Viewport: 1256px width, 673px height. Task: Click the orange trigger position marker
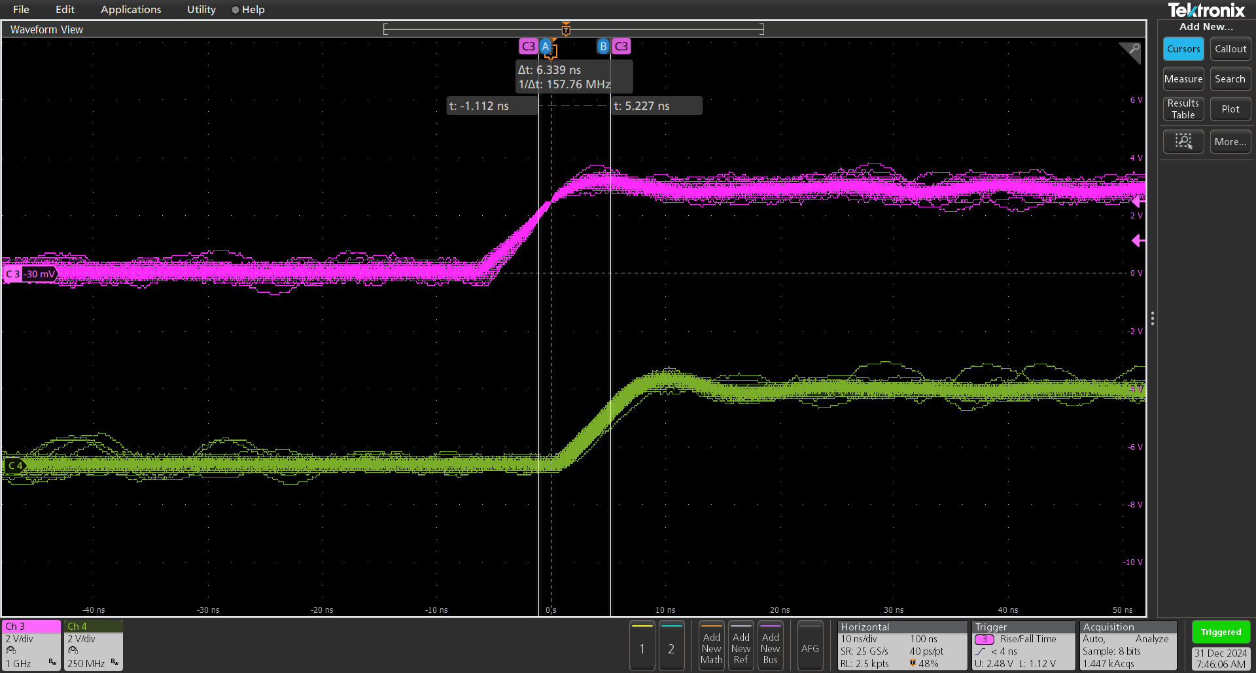566,29
